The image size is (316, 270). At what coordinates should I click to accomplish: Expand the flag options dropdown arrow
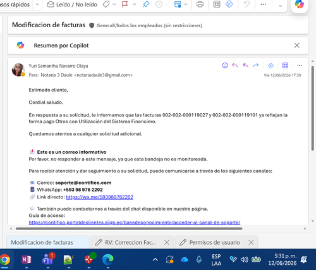134,4
